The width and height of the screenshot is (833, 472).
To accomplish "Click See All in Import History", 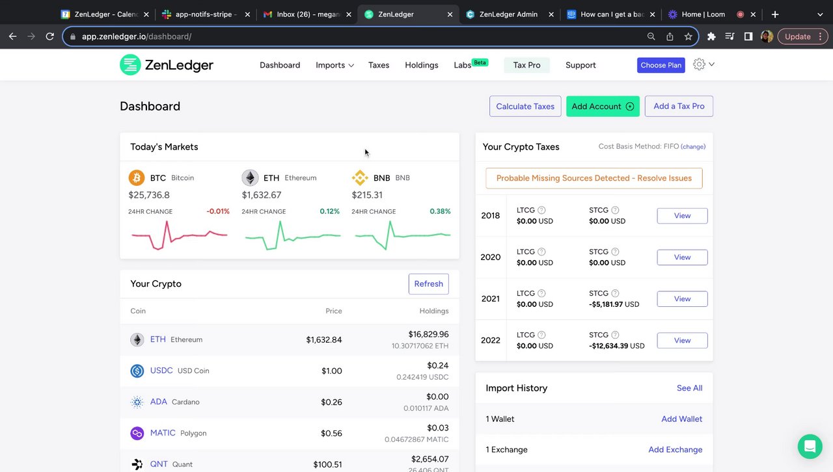I will point(690,388).
